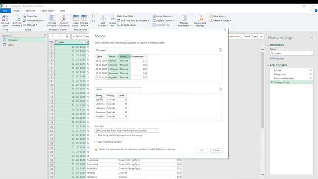Switch to the View tab

coord(62,11)
